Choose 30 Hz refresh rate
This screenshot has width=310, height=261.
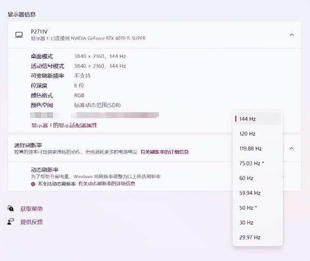coord(257,223)
